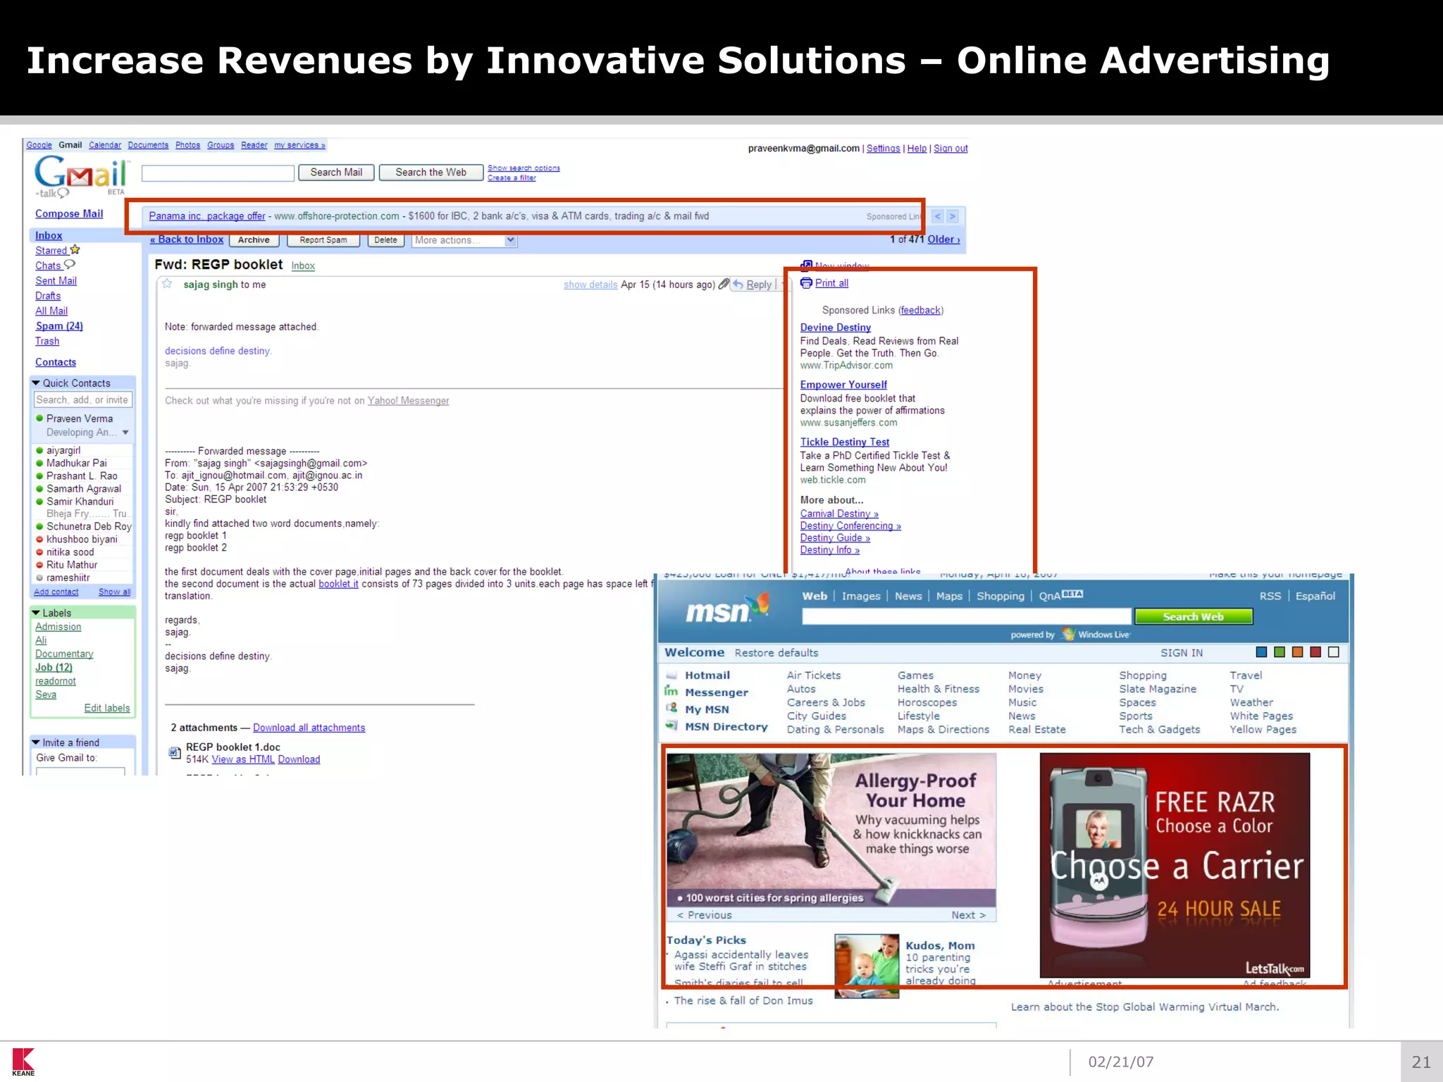Open Settings link in Gmail header
Viewport: 1443px width, 1082px height.
point(883,149)
